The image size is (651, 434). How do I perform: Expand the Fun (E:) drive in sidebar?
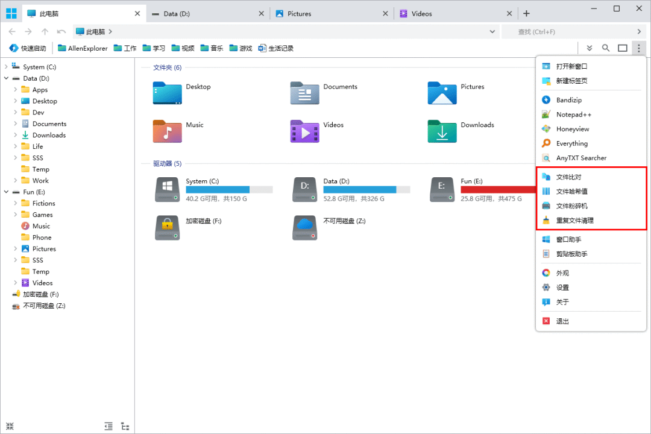click(5, 192)
